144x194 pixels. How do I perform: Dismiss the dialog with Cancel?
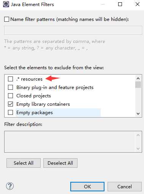[x=125, y=186]
